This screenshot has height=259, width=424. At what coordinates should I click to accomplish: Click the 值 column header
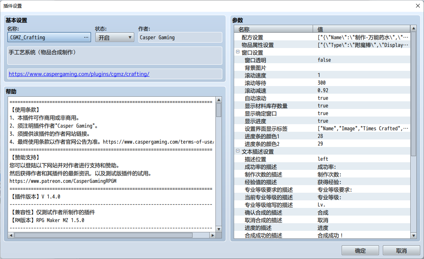361,29
